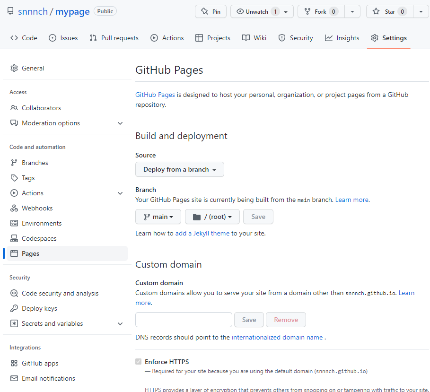Open the GitHub Pages link
The width and height of the screenshot is (430, 392).
pos(155,95)
